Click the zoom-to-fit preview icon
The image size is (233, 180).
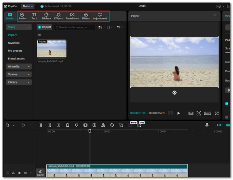199,113
